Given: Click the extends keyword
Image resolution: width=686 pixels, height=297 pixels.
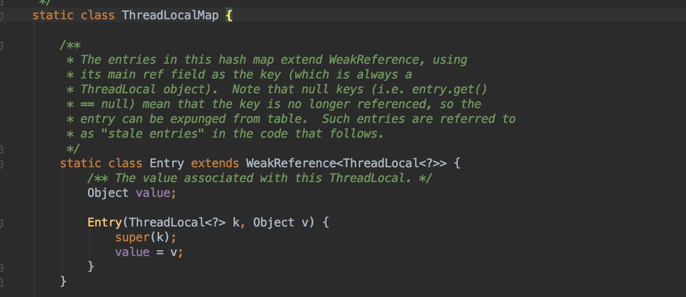Looking at the screenshot, I should [215, 163].
